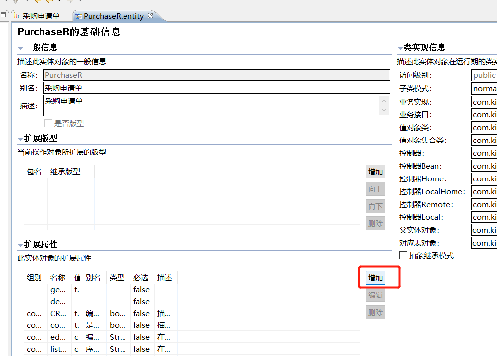The image size is (497, 356).
Task: Click inside the 别名 input field
Action: click(x=198, y=88)
